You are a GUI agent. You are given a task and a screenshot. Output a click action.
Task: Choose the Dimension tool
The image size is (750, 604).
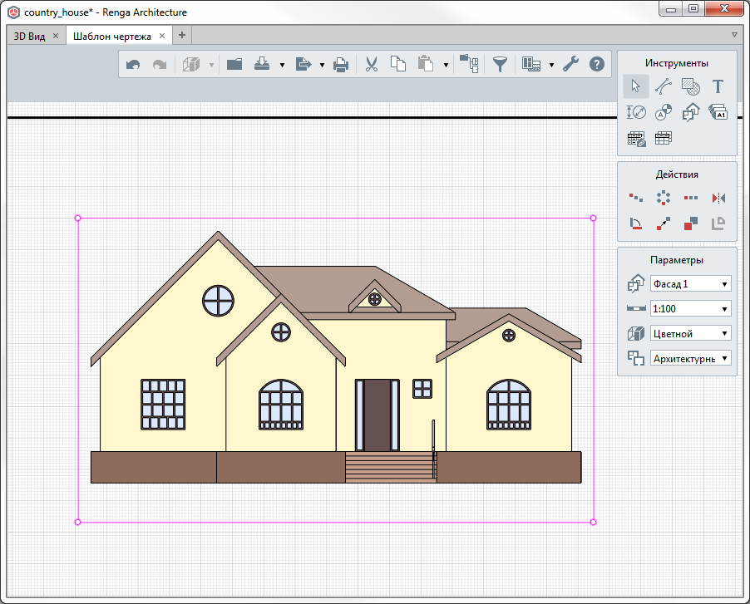pyautogui.click(x=636, y=113)
